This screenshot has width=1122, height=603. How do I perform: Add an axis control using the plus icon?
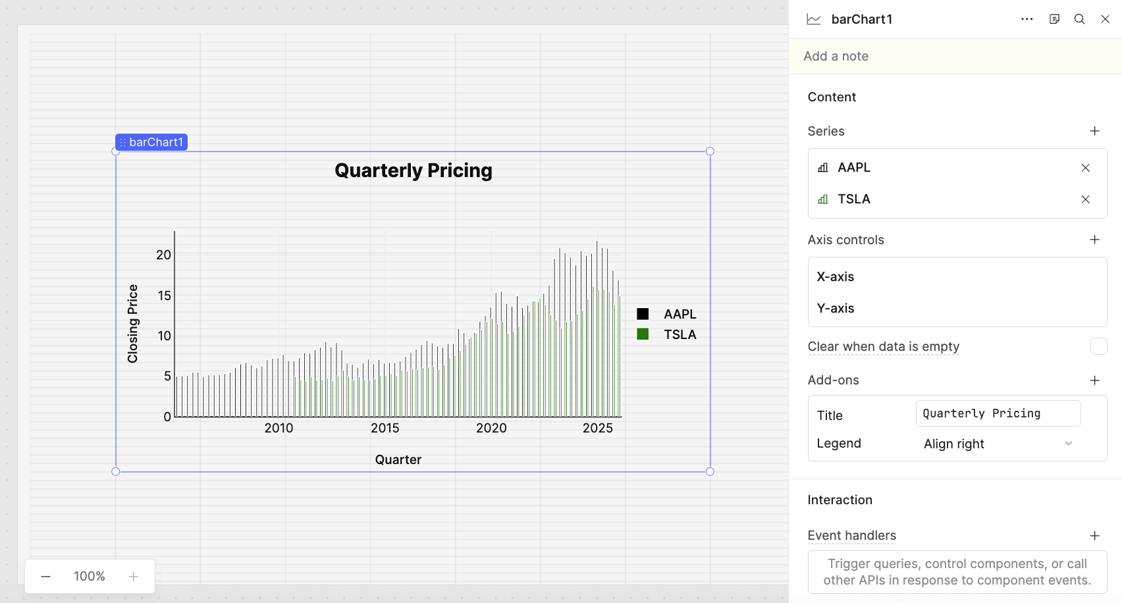pos(1095,240)
